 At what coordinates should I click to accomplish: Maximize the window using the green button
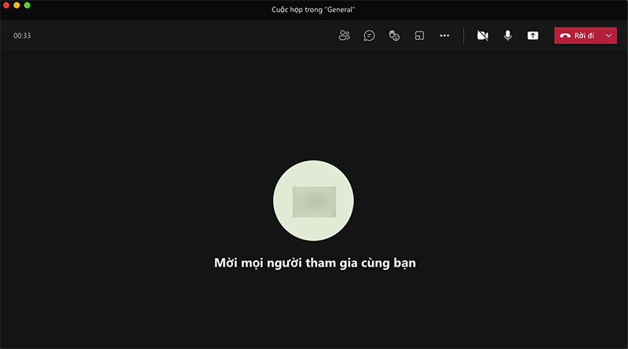click(x=27, y=5)
